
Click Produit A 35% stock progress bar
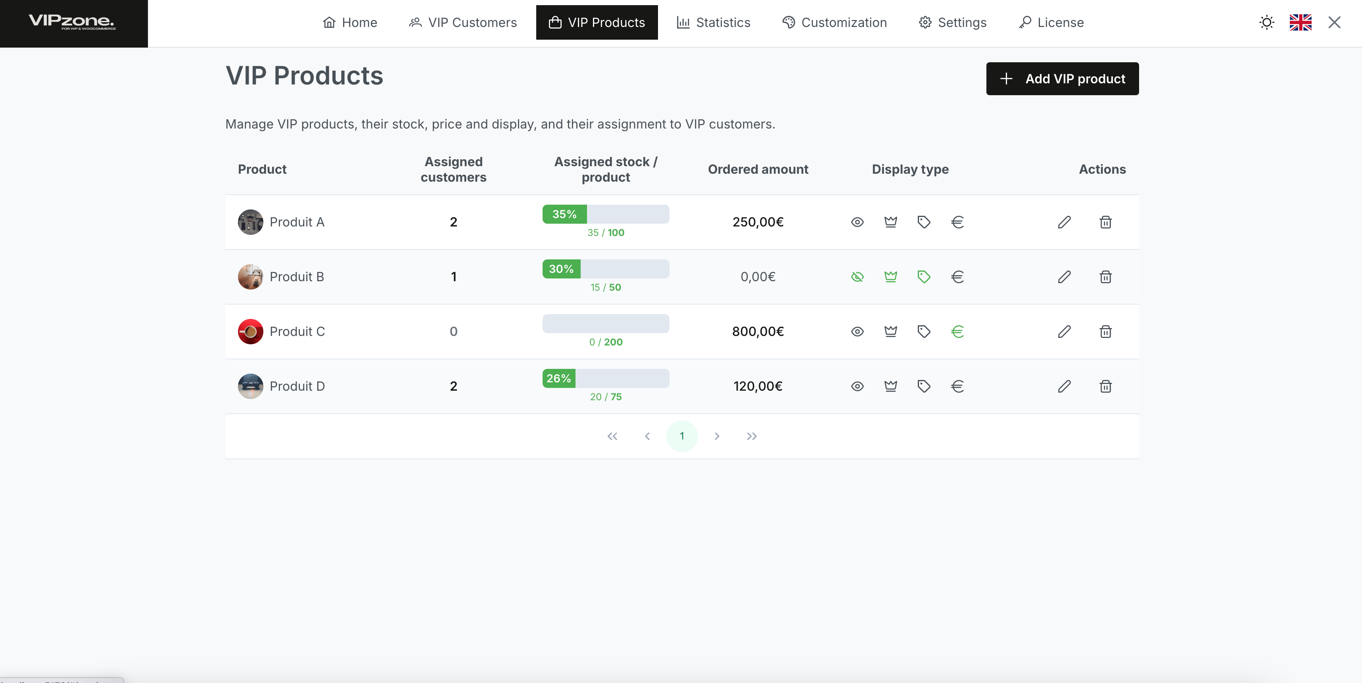click(606, 214)
